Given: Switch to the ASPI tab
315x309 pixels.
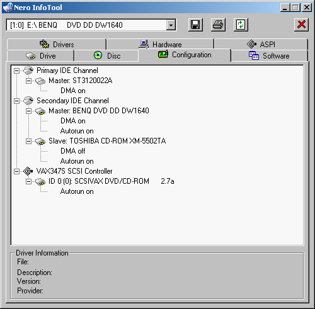Looking at the screenshot, I should [x=261, y=44].
